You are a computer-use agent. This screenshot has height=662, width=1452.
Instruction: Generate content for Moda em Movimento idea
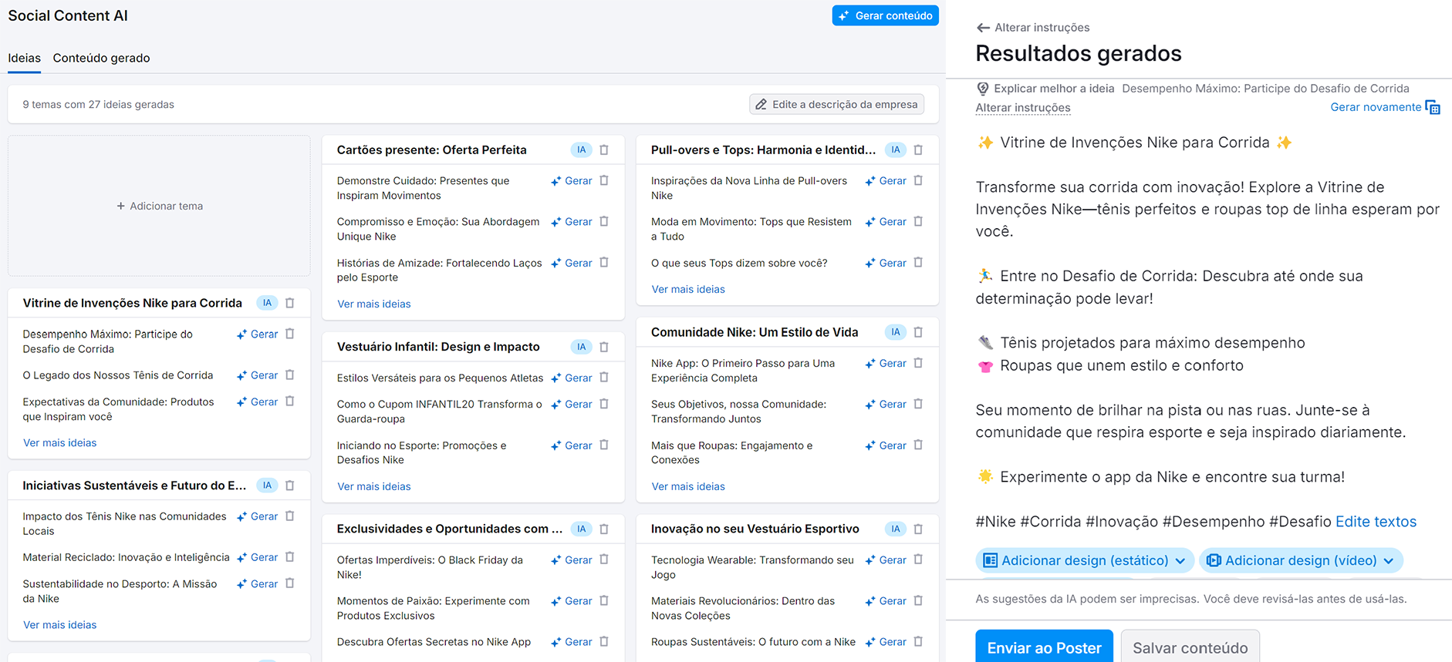(x=886, y=221)
